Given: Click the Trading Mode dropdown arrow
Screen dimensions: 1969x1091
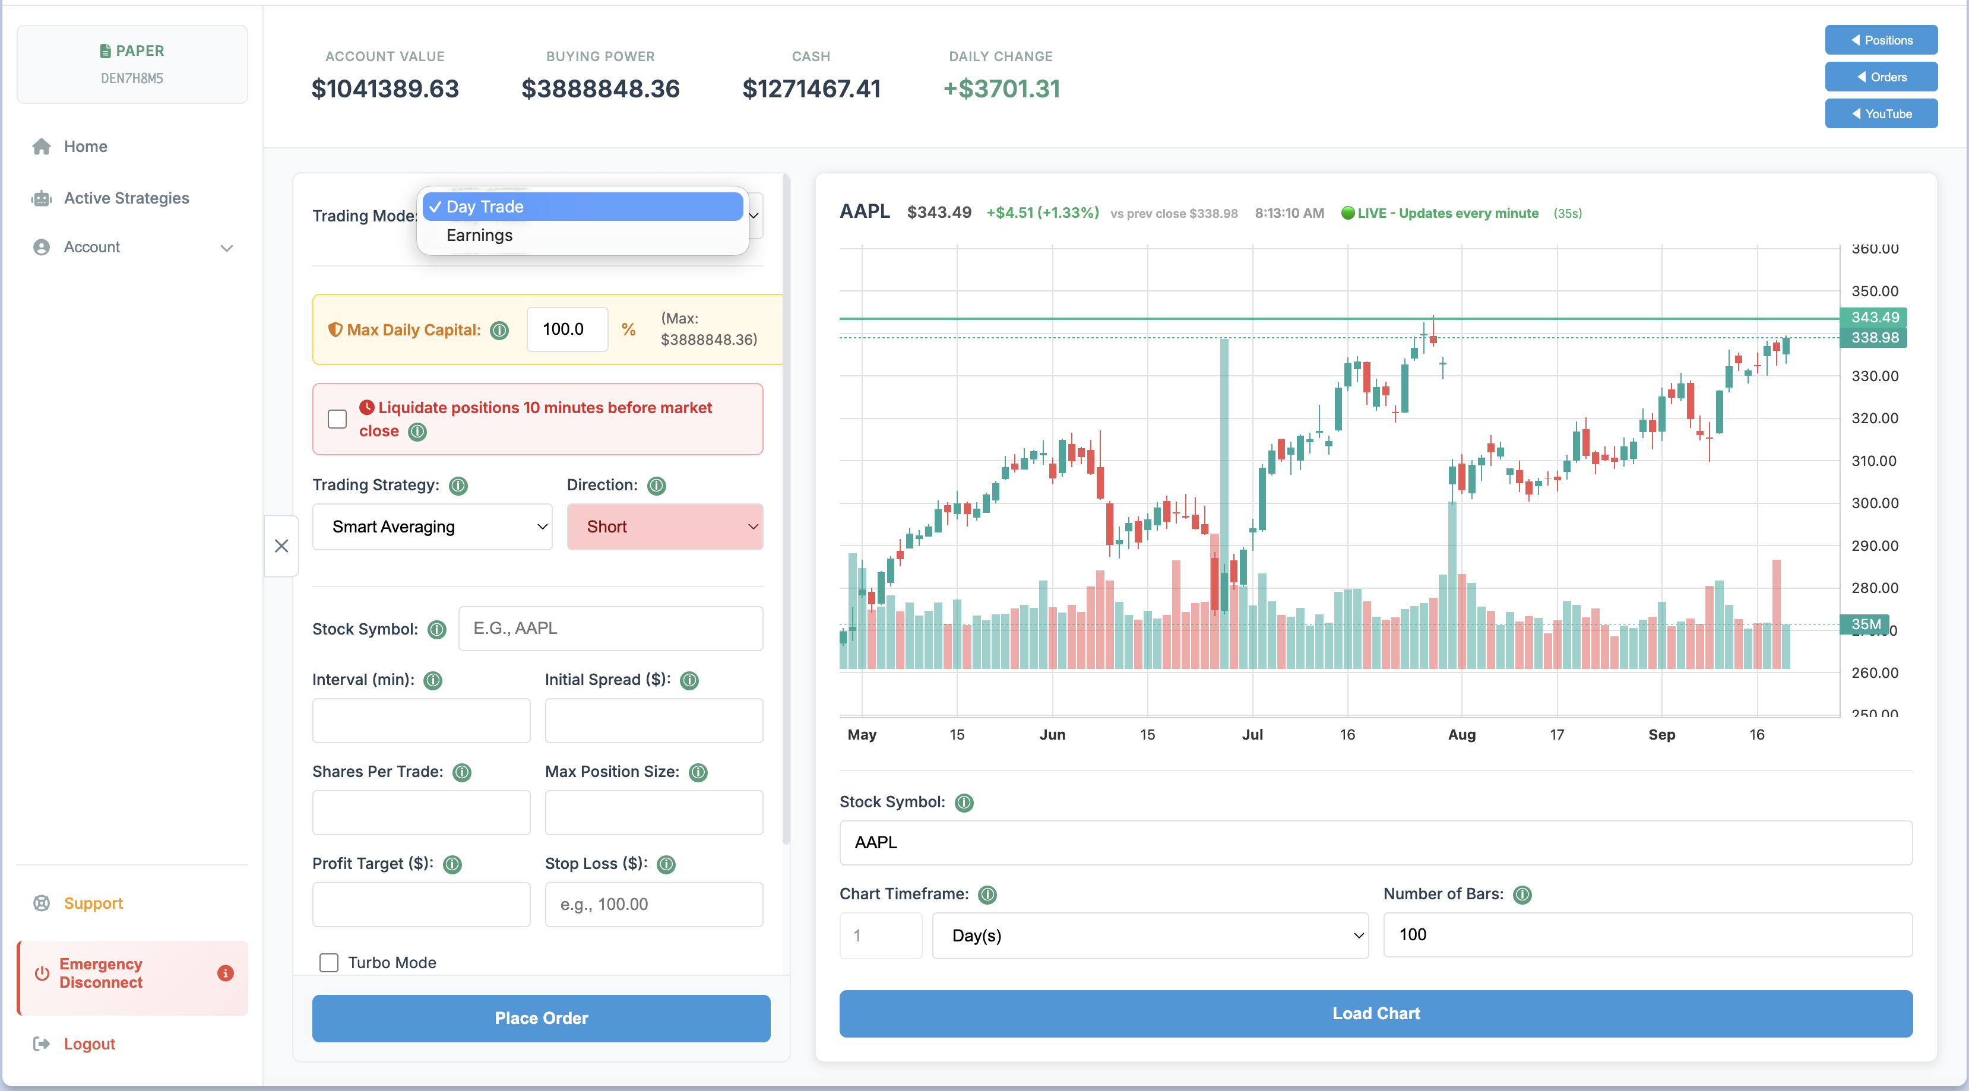Looking at the screenshot, I should (x=754, y=215).
